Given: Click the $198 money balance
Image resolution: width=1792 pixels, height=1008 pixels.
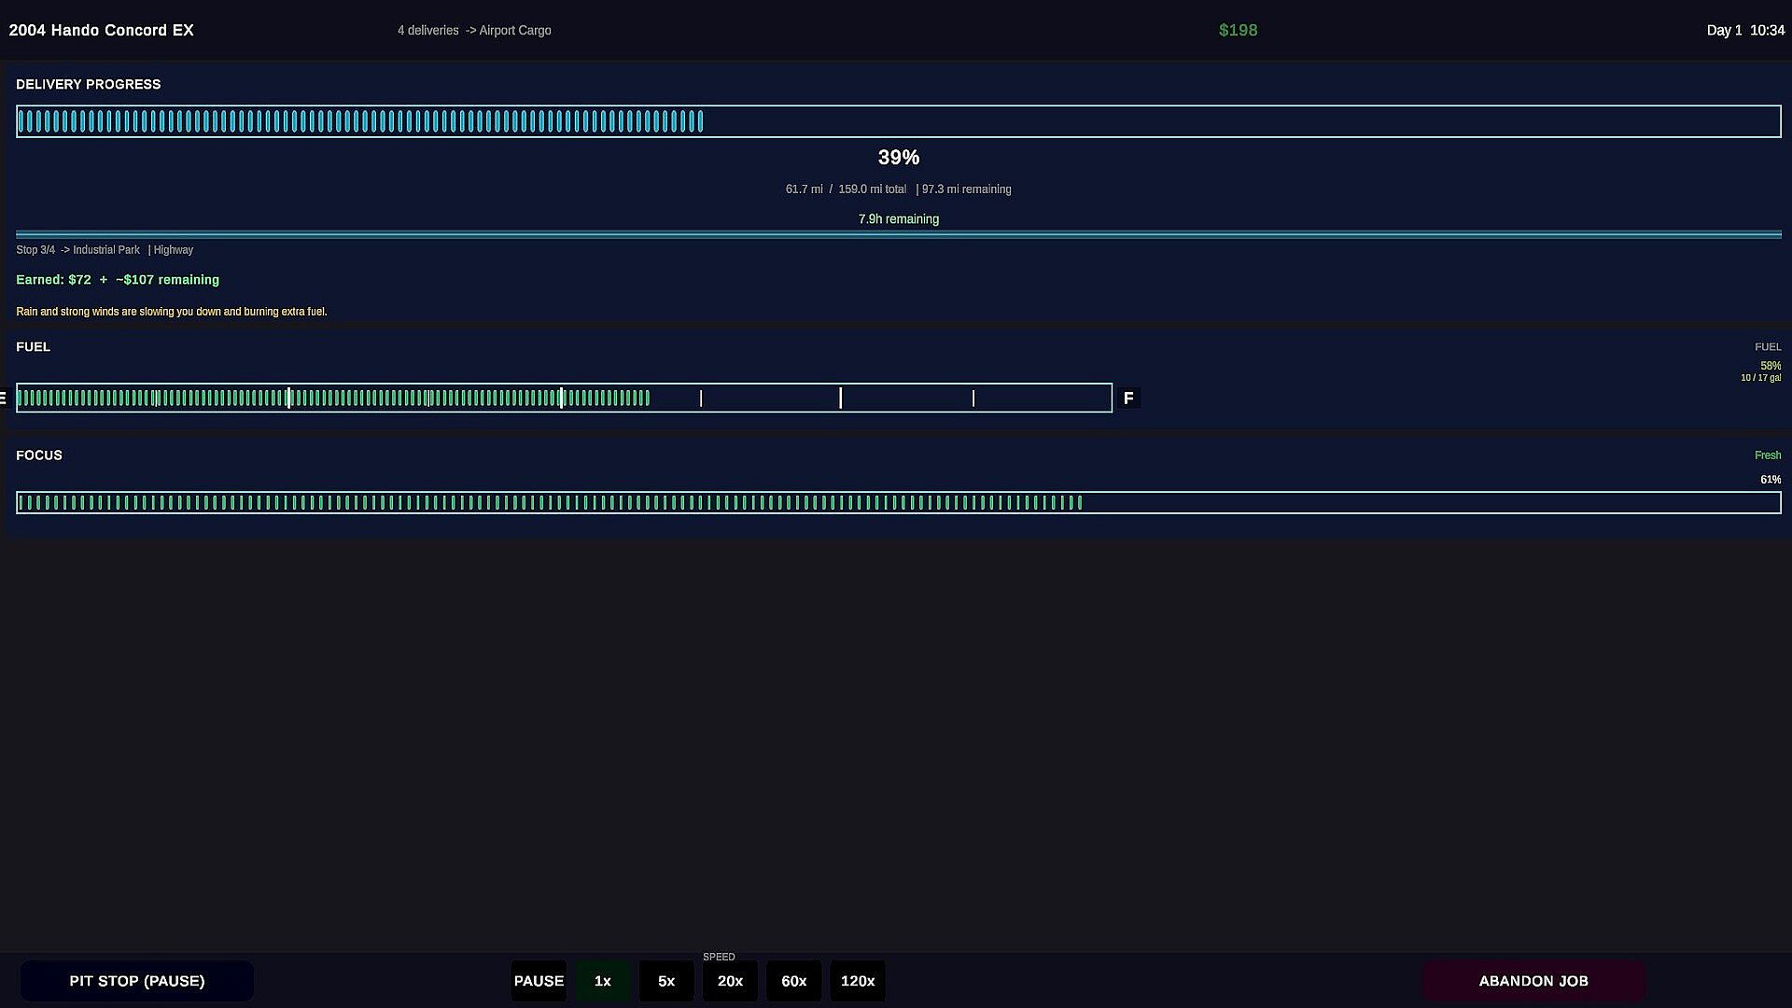Looking at the screenshot, I should click(1238, 30).
